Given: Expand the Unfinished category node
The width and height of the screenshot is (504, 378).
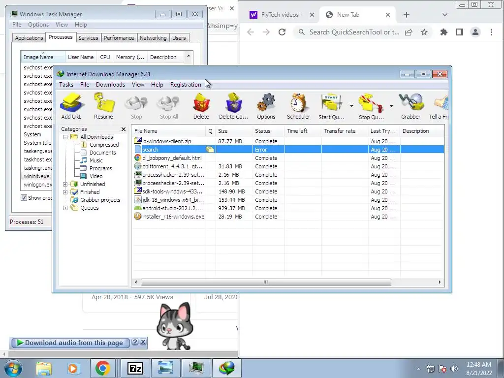Looking at the screenshot, I should click(65, 184).
